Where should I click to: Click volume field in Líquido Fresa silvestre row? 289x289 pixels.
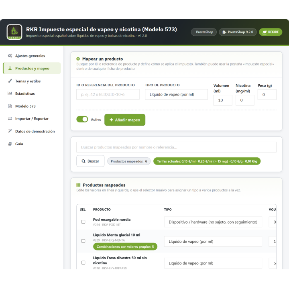[273, 263]
